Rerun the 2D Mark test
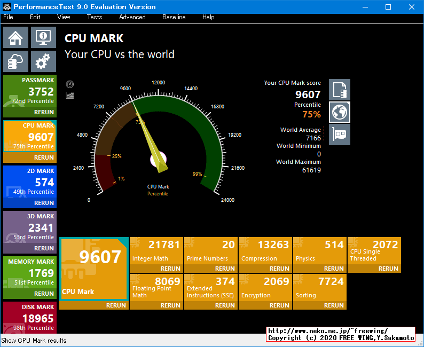This screenshot has width=424, height=347. click(x=30, y=203)
